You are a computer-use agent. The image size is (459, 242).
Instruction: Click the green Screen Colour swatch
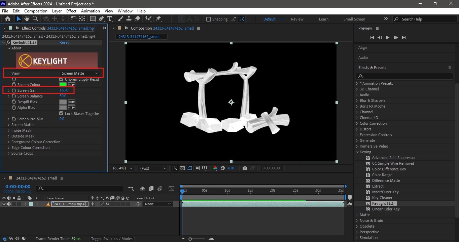(x=63, y=84)
